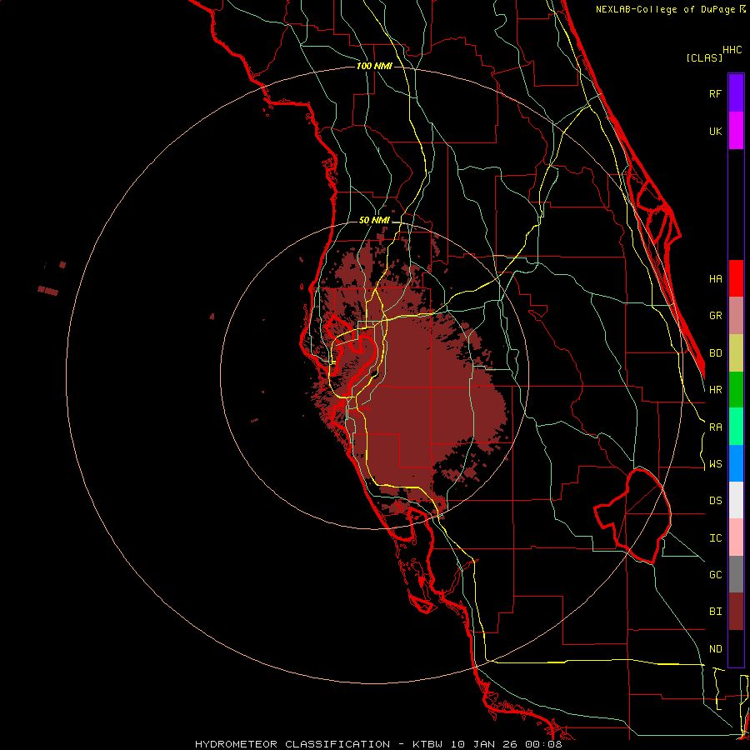The image size is (750, 750).
Task: Click the BI dark red legend swatch
Action: tap(736, 612)
